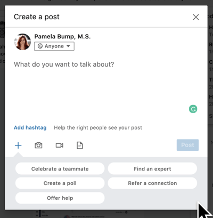Click the Add hashtag link
The height and width of the screenshot is (218, 213).
point(30,127)
